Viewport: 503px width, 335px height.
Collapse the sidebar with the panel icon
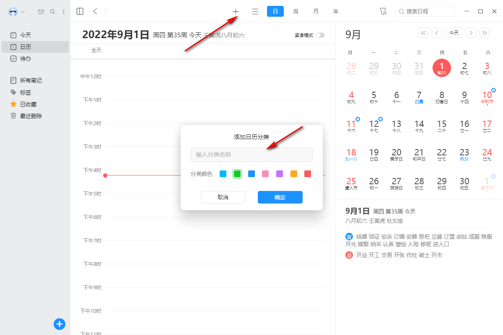[x=80, y=11]
